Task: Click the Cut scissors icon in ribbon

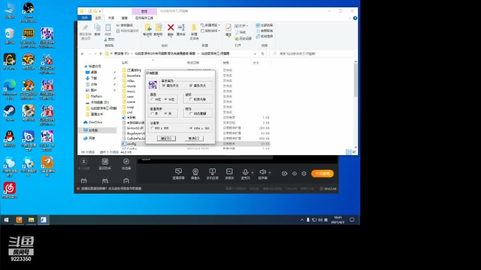Action: tap(106, 39)
